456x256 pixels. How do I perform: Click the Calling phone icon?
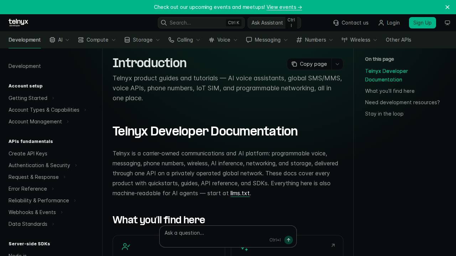click(x=171, y=40)
